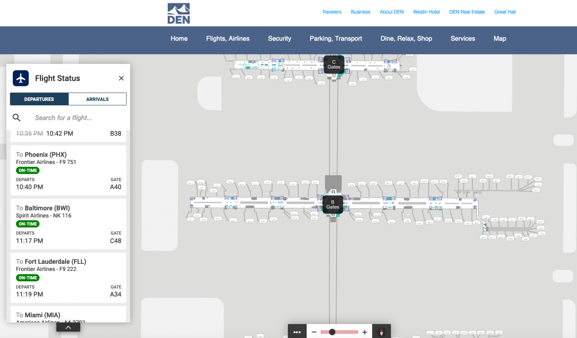Screen dimensions: 577x338
Task: Click the map zoom slider handle
Action: click(x=332, y=332)
